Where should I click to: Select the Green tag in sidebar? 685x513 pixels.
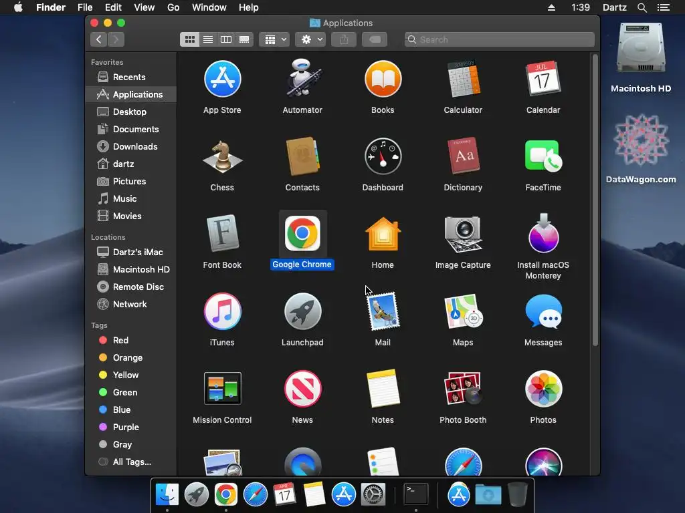click(131, 393)
